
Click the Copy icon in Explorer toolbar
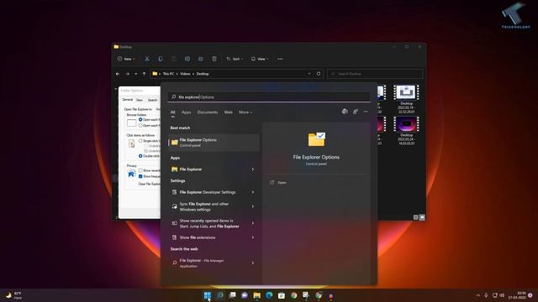(161, 59)
